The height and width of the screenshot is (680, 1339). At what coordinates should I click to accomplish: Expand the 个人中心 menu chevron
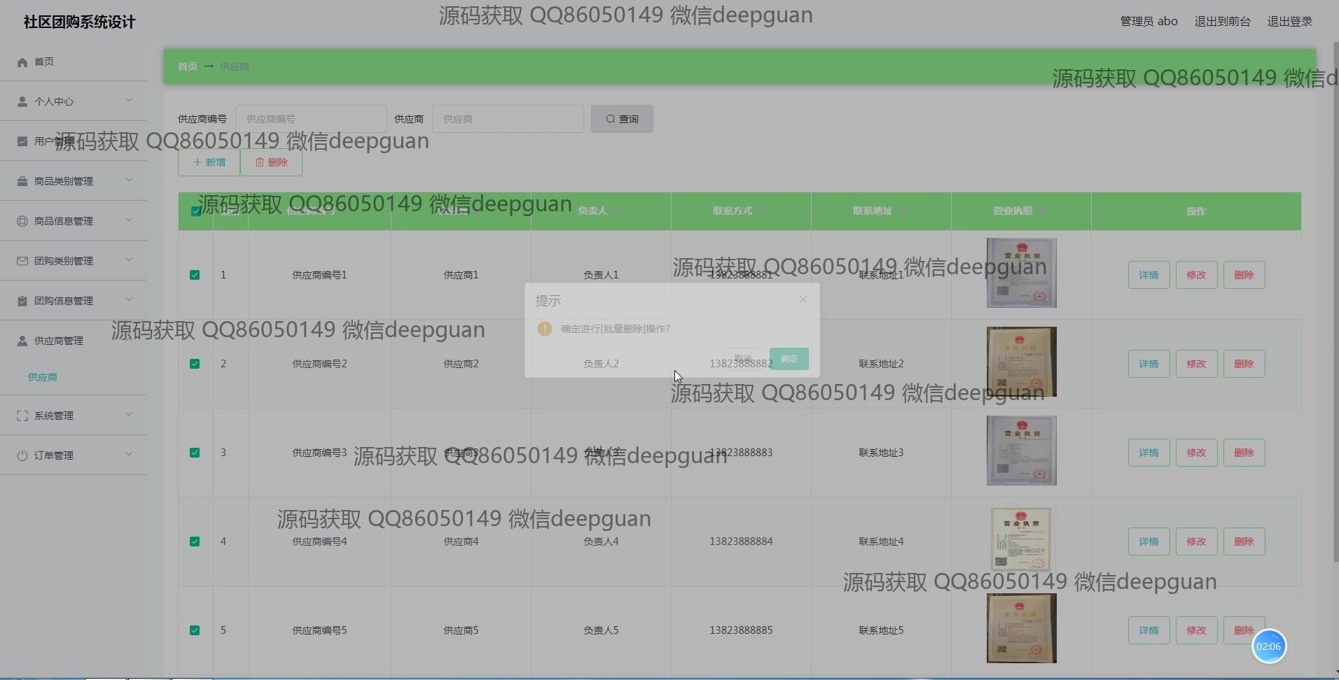[129, 101]
